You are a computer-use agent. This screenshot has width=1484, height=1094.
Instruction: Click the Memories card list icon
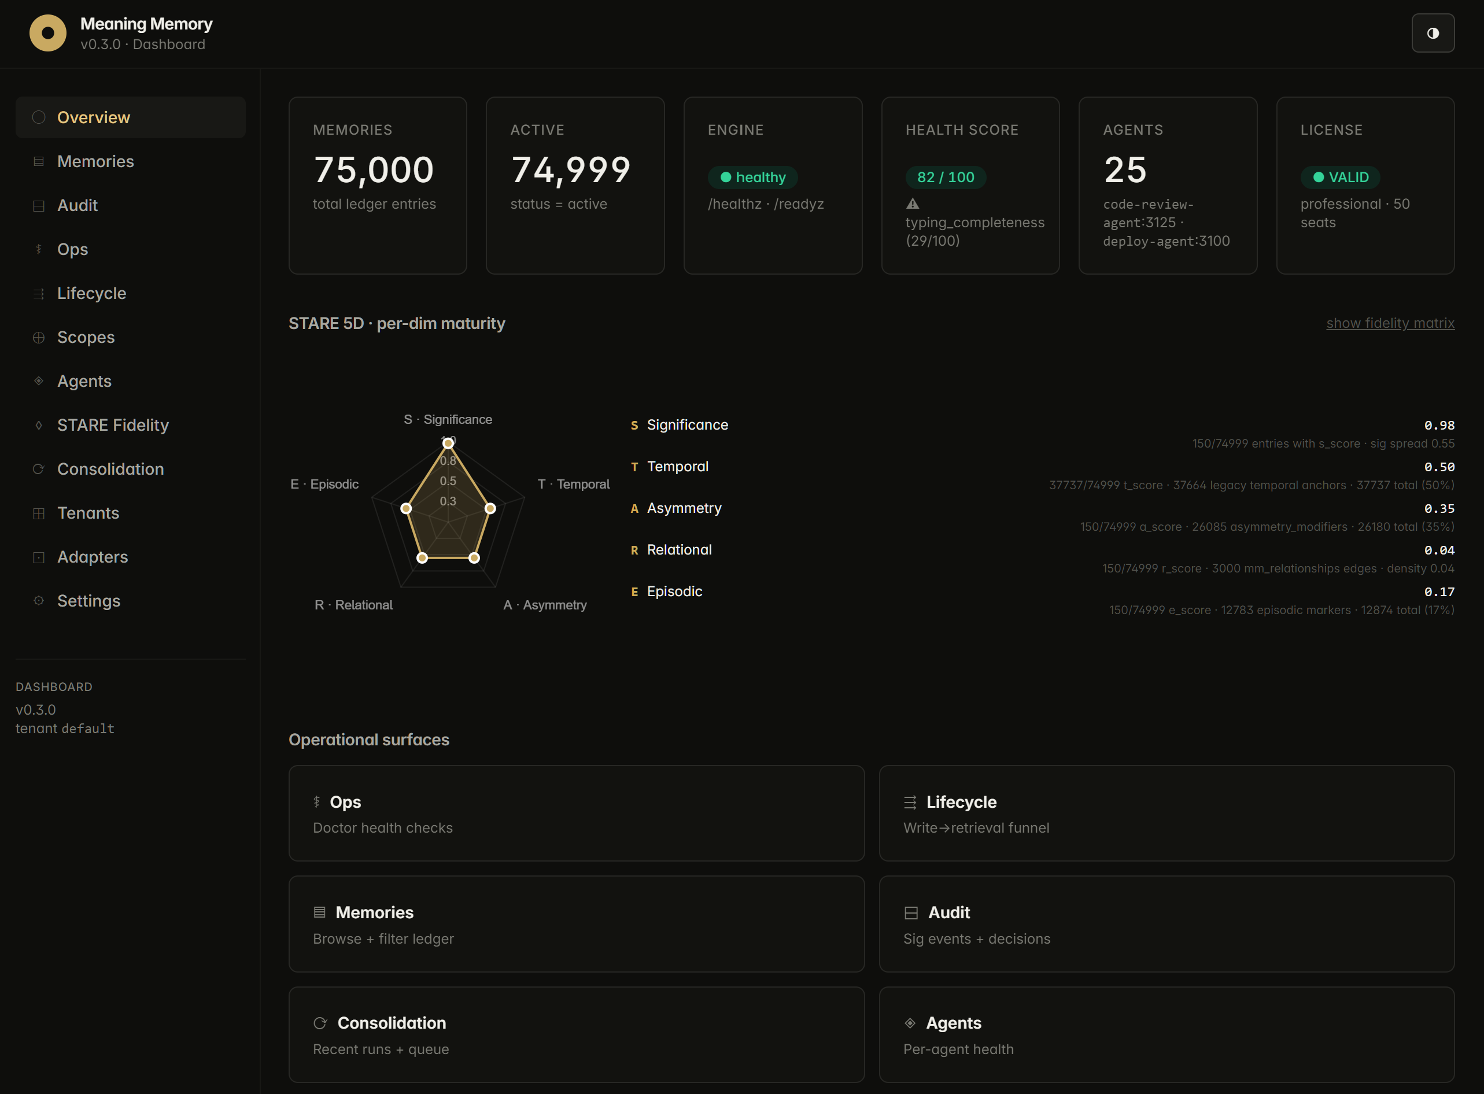click(319, 912)
